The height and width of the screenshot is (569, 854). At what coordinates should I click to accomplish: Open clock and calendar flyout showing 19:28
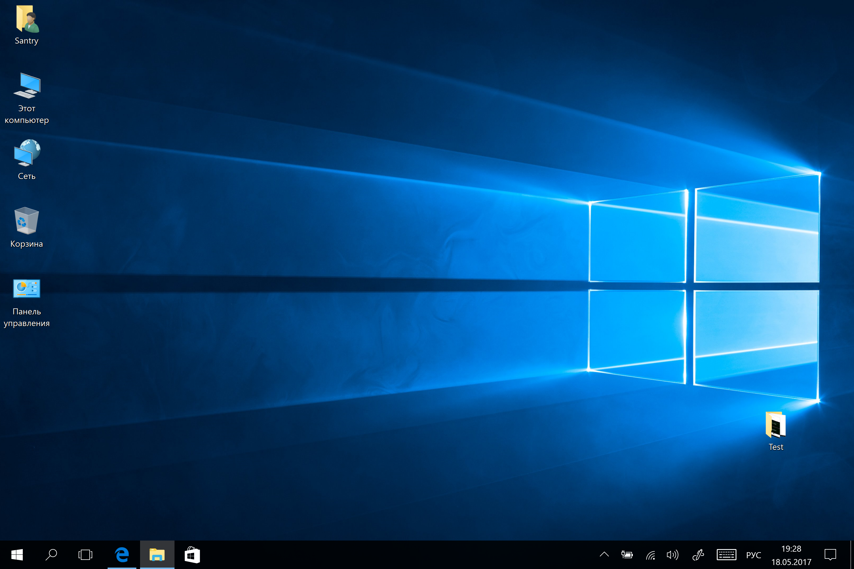point(791,555)
